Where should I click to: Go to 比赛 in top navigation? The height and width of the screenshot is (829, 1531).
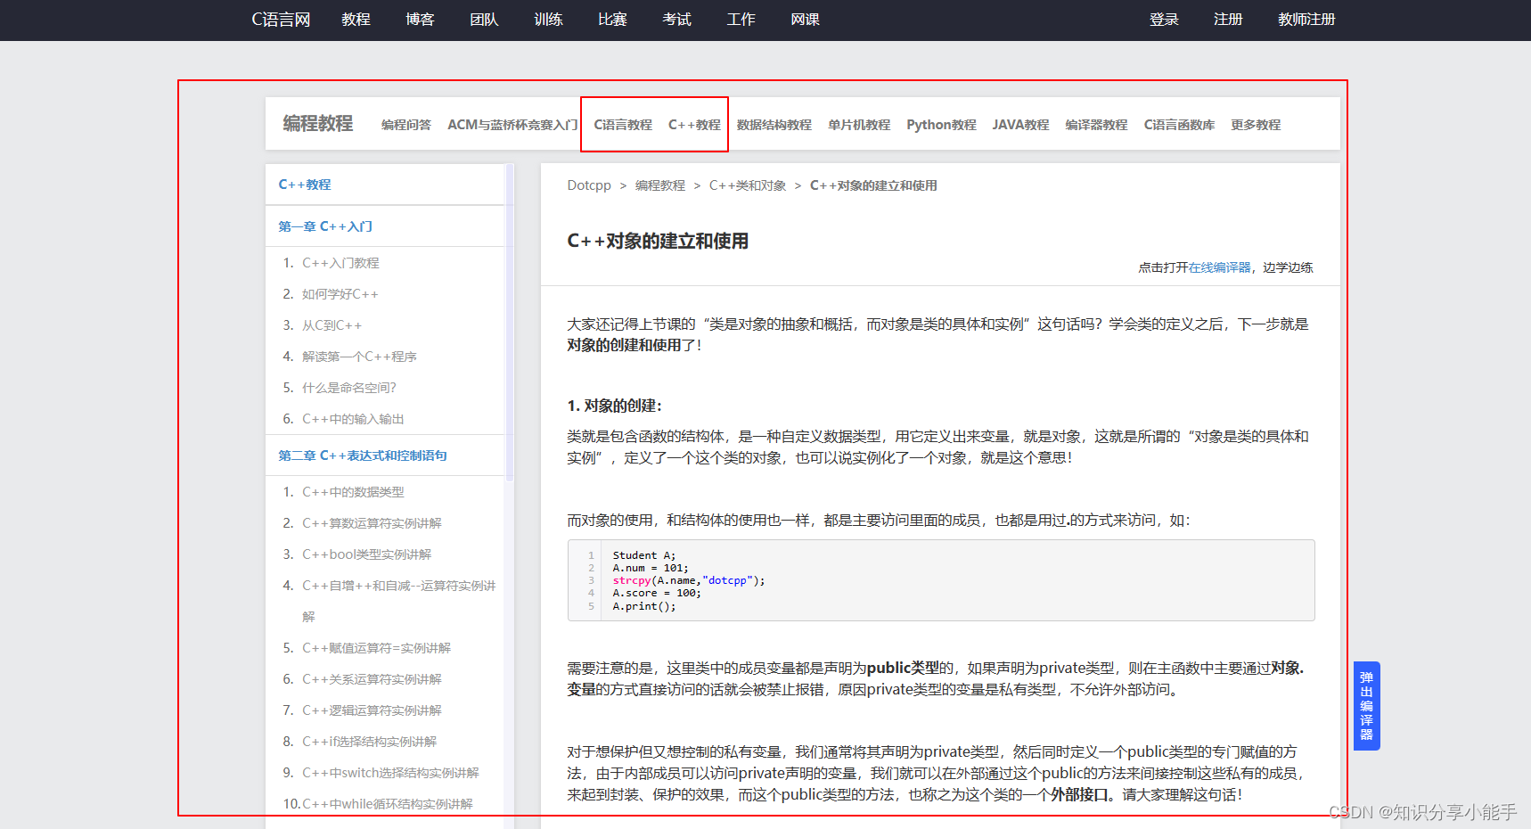pyautogui.click(x=612, y=20)
